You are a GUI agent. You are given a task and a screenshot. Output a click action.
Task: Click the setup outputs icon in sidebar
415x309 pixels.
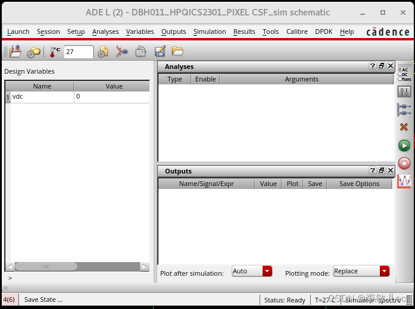(x=404, y=109)
